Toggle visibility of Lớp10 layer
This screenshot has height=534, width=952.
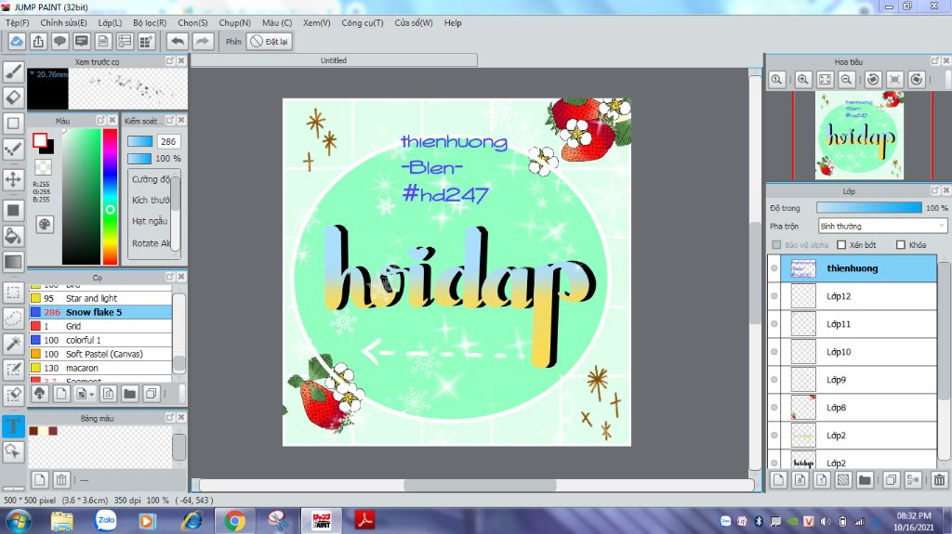click(x=774, y=352)
